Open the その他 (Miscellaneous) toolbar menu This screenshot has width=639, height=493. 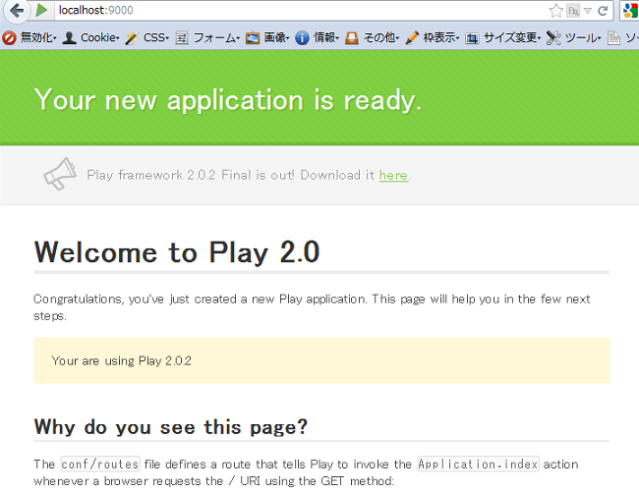(381, 38)
